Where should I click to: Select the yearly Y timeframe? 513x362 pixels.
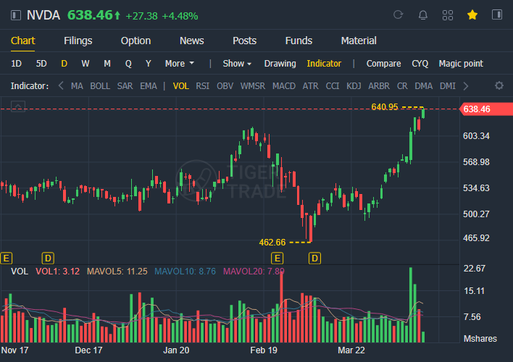click(x=149, y=64)
